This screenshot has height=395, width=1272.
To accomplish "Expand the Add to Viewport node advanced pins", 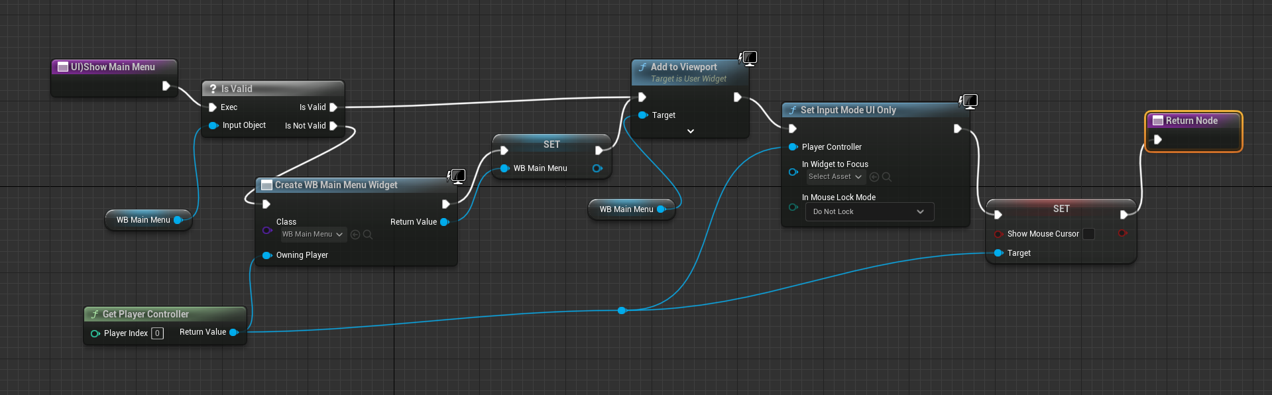I will click(x=691, y=131).
